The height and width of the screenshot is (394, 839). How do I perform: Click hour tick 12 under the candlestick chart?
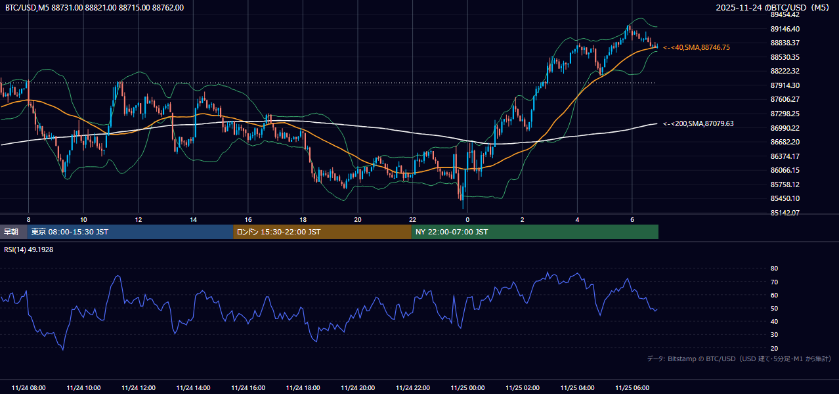point(139,219)
